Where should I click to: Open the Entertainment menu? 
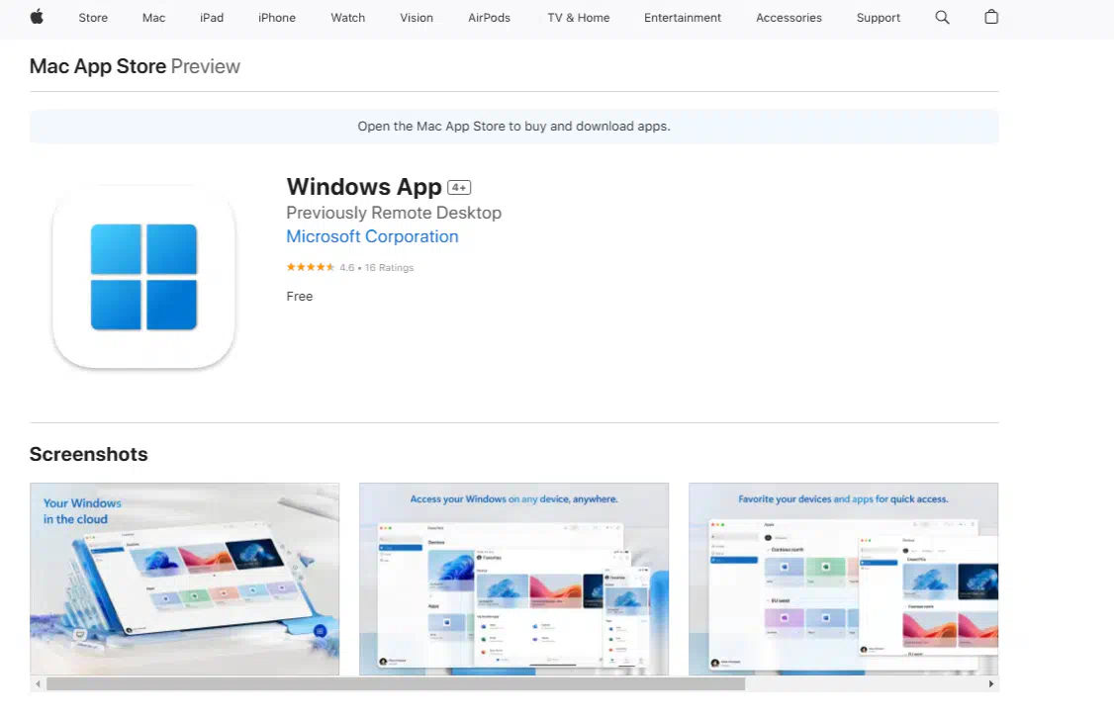(683, 18)
